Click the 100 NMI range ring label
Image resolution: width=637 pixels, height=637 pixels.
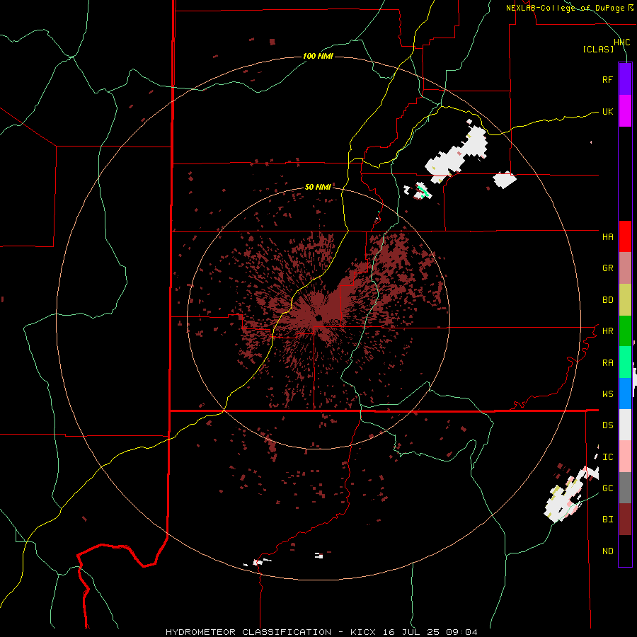point(318,56)
